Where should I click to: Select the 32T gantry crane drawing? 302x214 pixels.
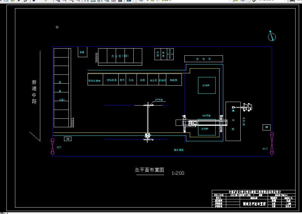pyautogui.click(x=202, y=123)
